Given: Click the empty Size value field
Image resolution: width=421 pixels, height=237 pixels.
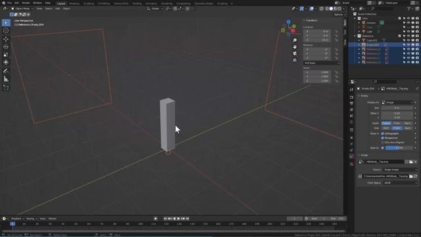Looking at the screenshot, I should point(397,108).
